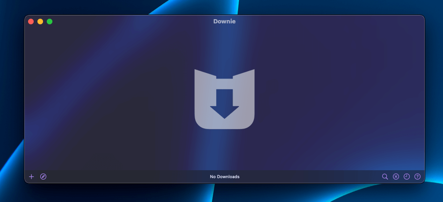This screenshot has height=202, width=443.
Task: Open the browser compass icon
Action: pos(43,177)
